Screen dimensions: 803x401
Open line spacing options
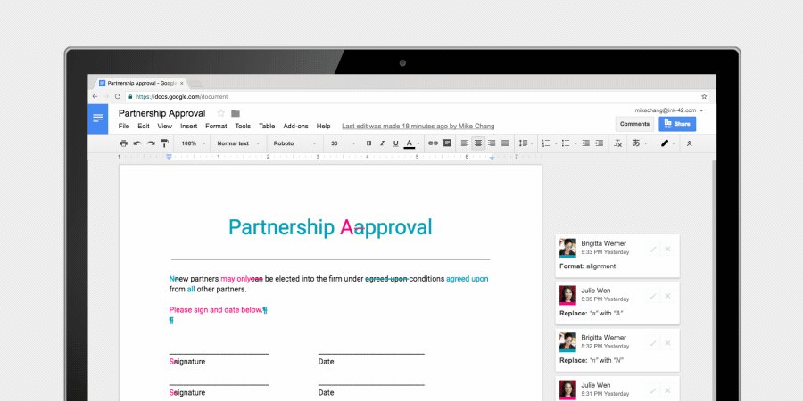526,143
